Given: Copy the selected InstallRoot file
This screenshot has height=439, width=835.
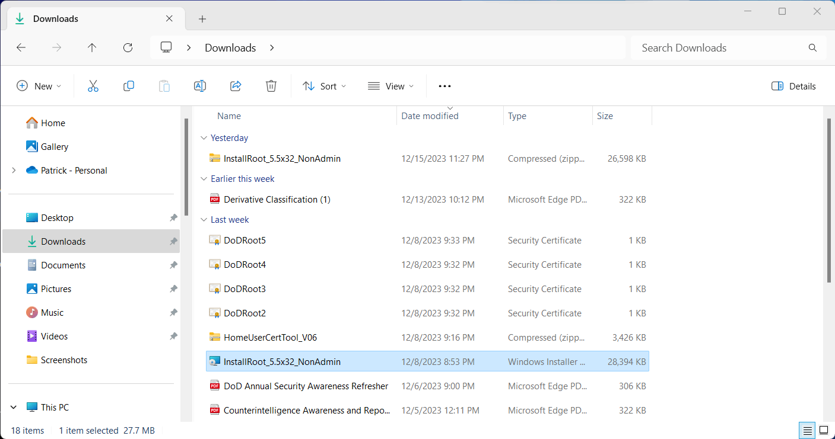Looking at the screenshot, I should [129, 86].
